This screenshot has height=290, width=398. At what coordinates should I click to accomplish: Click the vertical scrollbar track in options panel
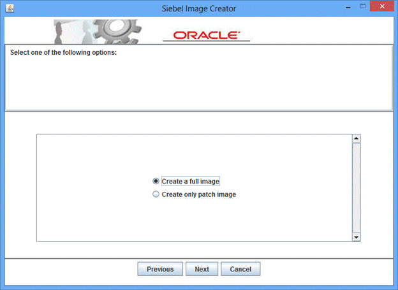coord(357,188)
